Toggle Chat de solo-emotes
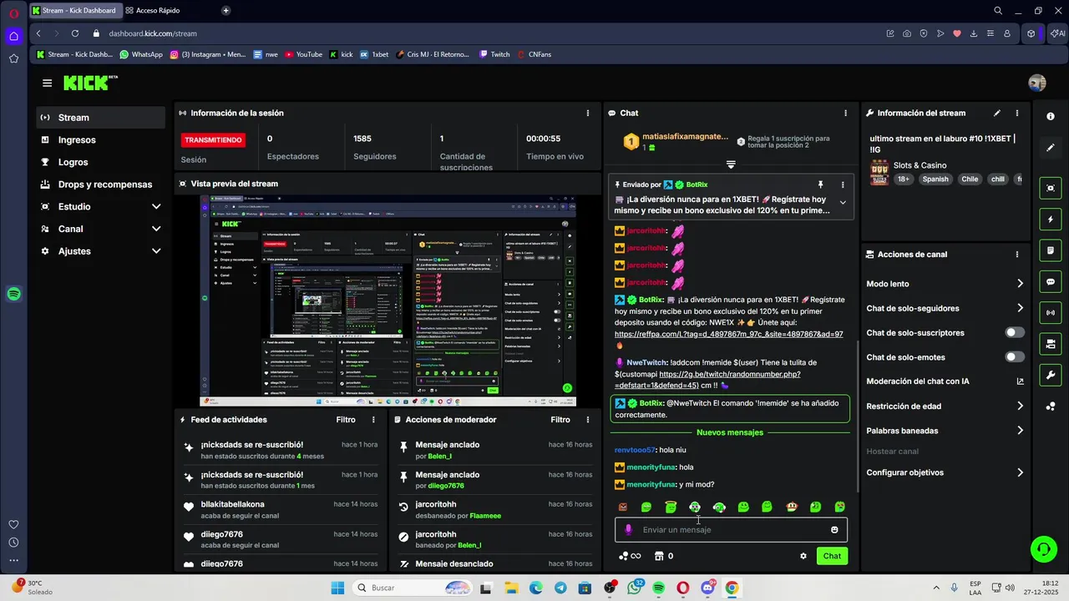Viewport: 1069px width, 601px height. [1015, 357]
